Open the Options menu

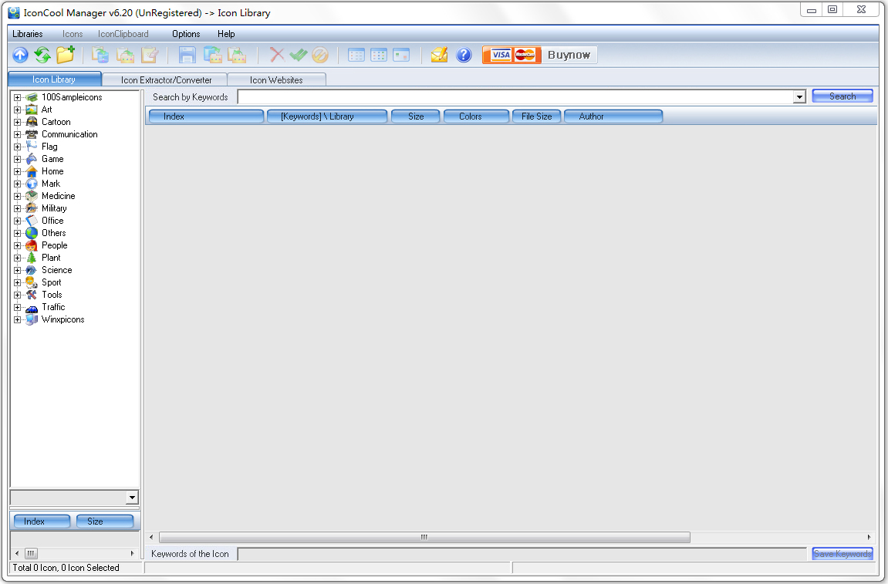pos(185,34)
